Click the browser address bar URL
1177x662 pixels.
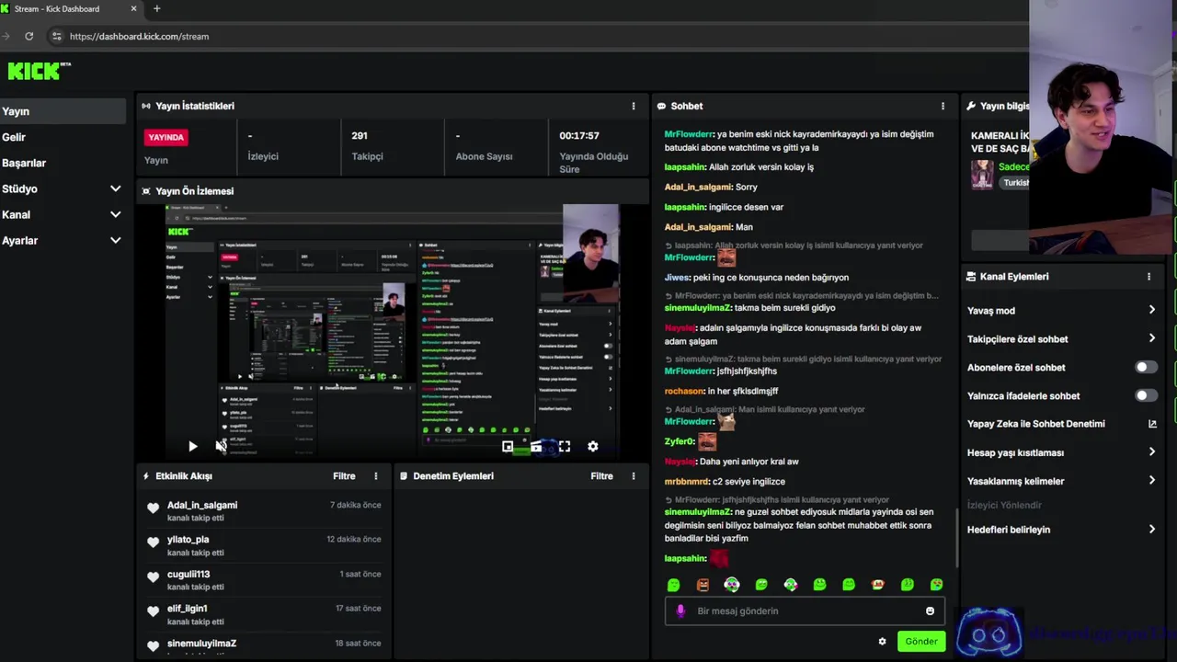point(139,36)
